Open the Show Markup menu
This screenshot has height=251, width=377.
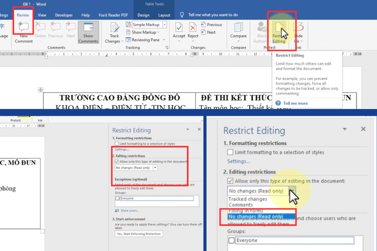143,32
